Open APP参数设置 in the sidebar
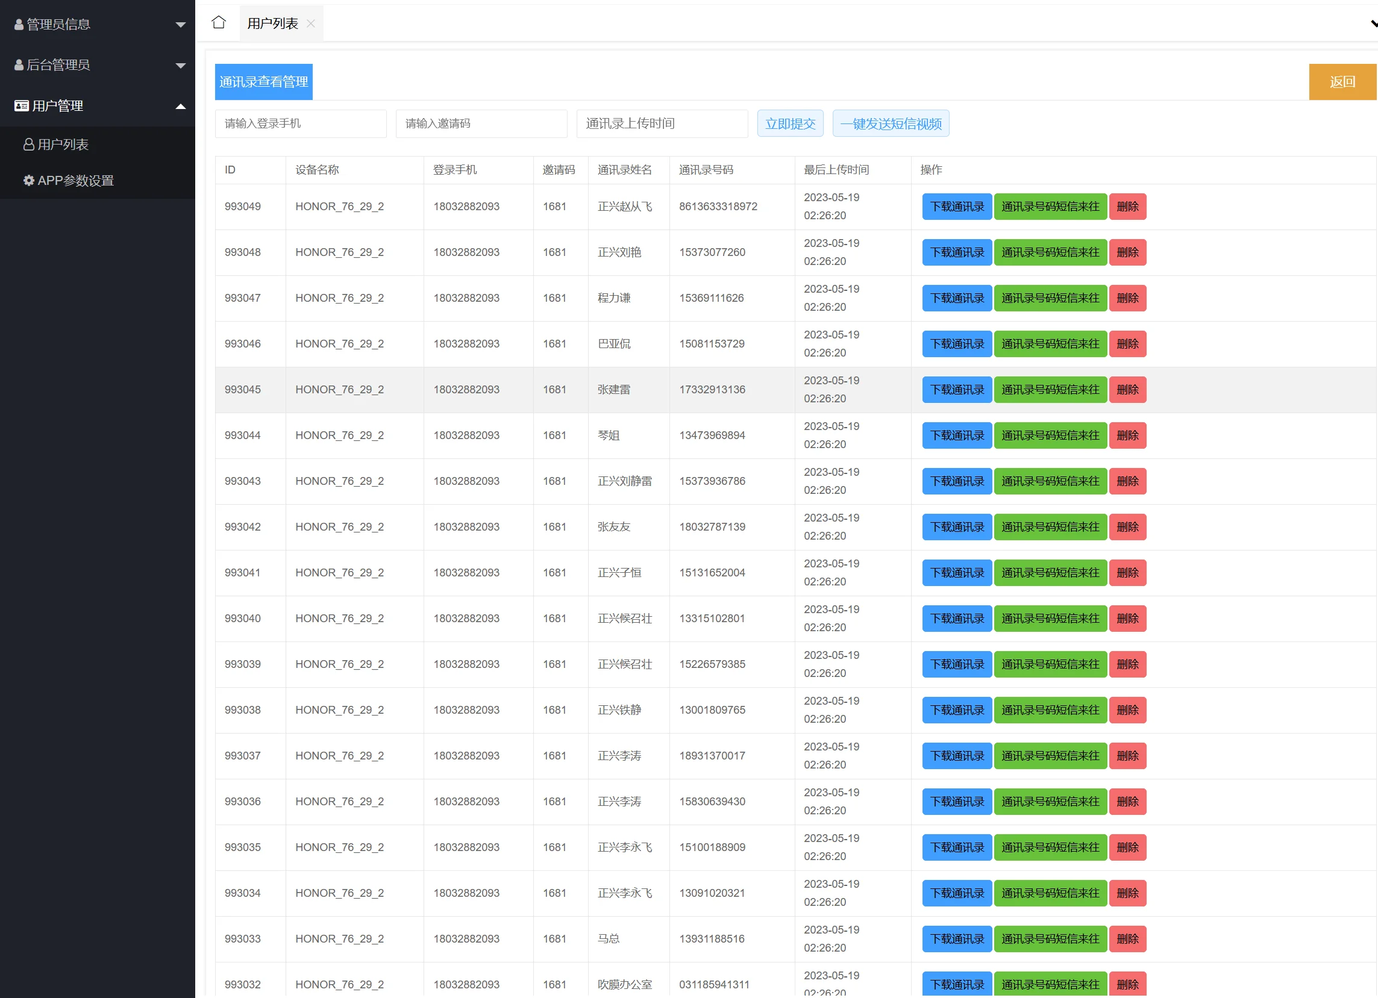Screen dimensions: 1378x998 coord(75,181)
